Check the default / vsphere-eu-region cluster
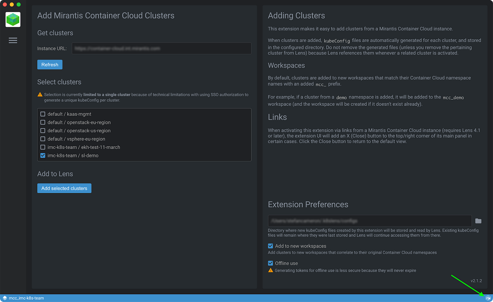This screenshot has height=302, width=493. click(43, 139)
